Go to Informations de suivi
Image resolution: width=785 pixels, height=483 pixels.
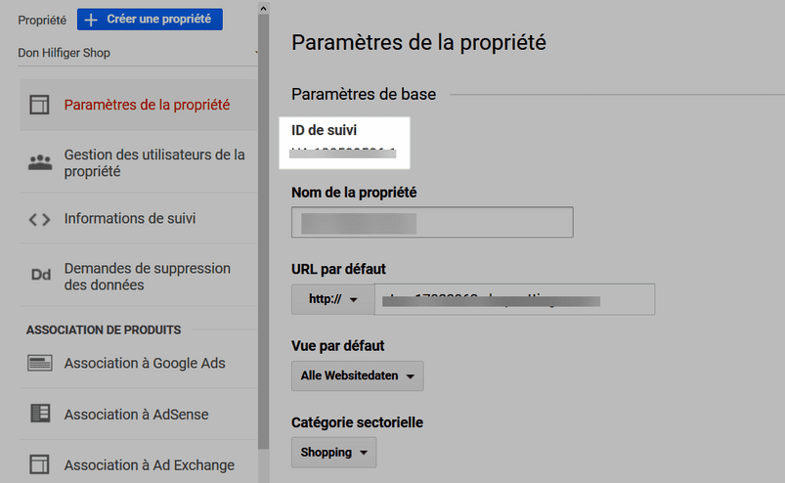(139, 219)
